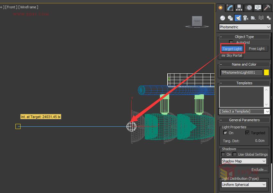Open the Front viewport label menu
Screen dimensions: 273x193
[11, 7]
